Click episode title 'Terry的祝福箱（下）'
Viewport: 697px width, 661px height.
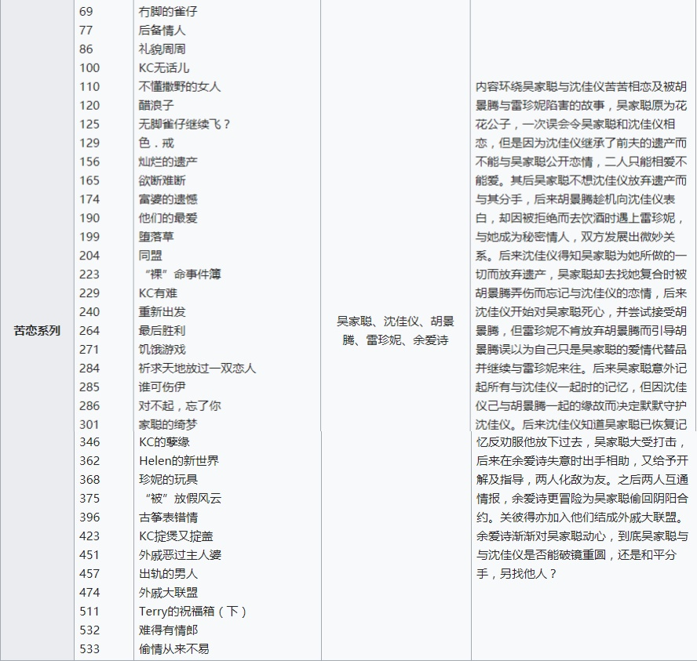coord(192,612)
